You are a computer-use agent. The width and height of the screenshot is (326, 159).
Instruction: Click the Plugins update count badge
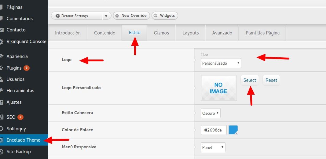tap(26, 68)
